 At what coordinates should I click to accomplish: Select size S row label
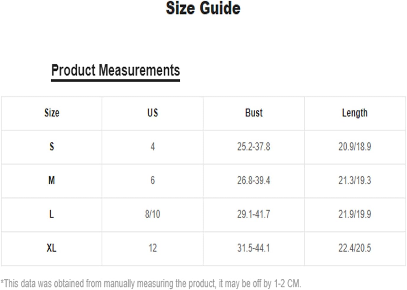52,147
